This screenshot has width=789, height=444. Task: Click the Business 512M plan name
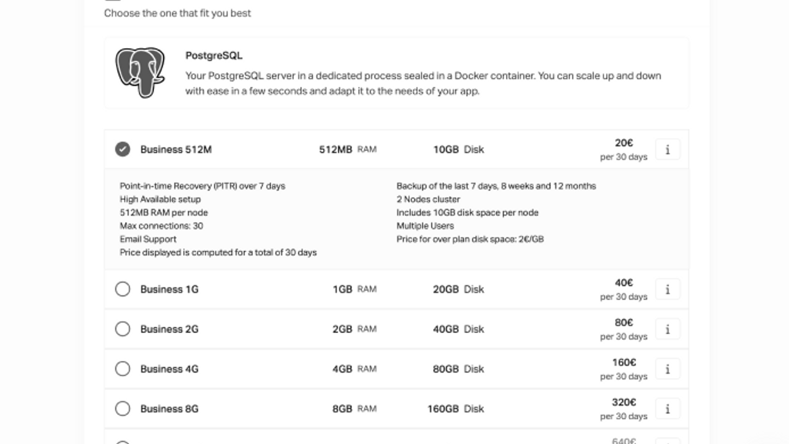pyautogui.click(x=176, y=149)
